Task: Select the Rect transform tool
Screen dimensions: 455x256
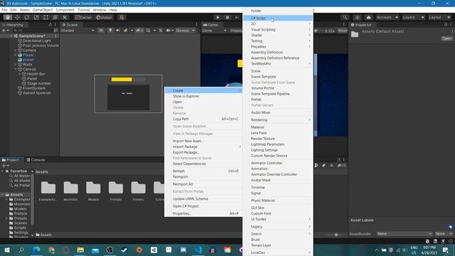Action: point(45,17)
